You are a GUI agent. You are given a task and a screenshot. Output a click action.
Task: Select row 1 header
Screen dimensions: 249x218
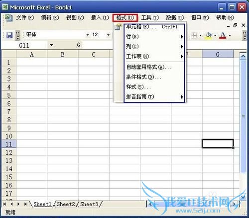(x=9, y=63)
